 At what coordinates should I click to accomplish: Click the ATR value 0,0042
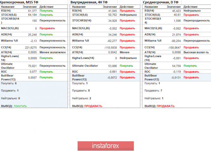[113, 52]
